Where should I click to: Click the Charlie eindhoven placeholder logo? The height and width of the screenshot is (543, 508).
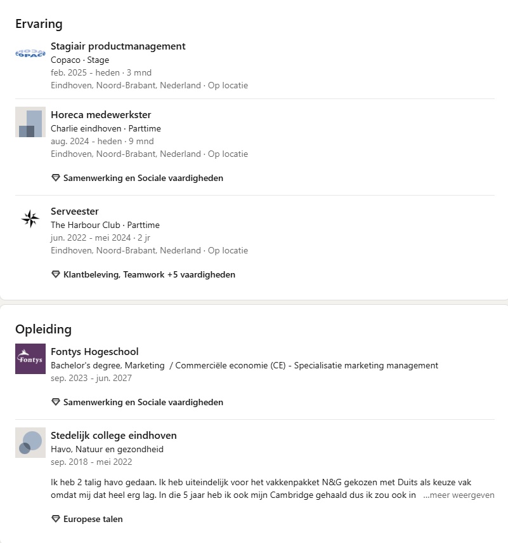coord(30,122)
